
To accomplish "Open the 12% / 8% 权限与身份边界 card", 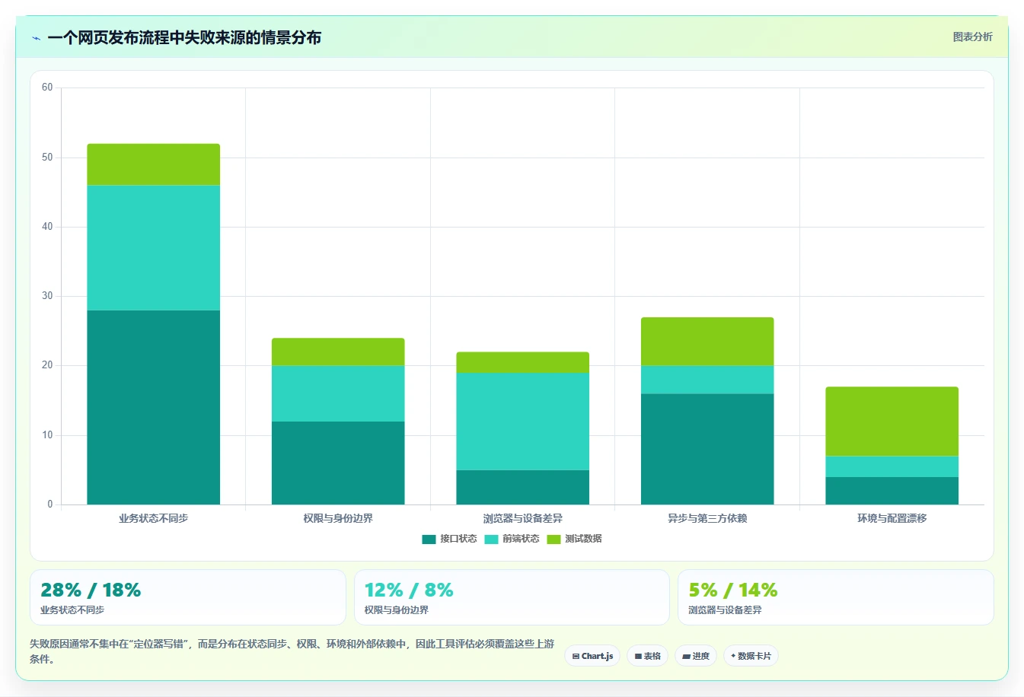I will coord(512,597).
